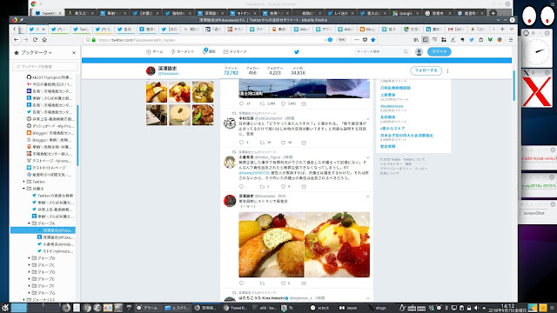Click the Twitter page vertical scrollbar

(514, 85)
